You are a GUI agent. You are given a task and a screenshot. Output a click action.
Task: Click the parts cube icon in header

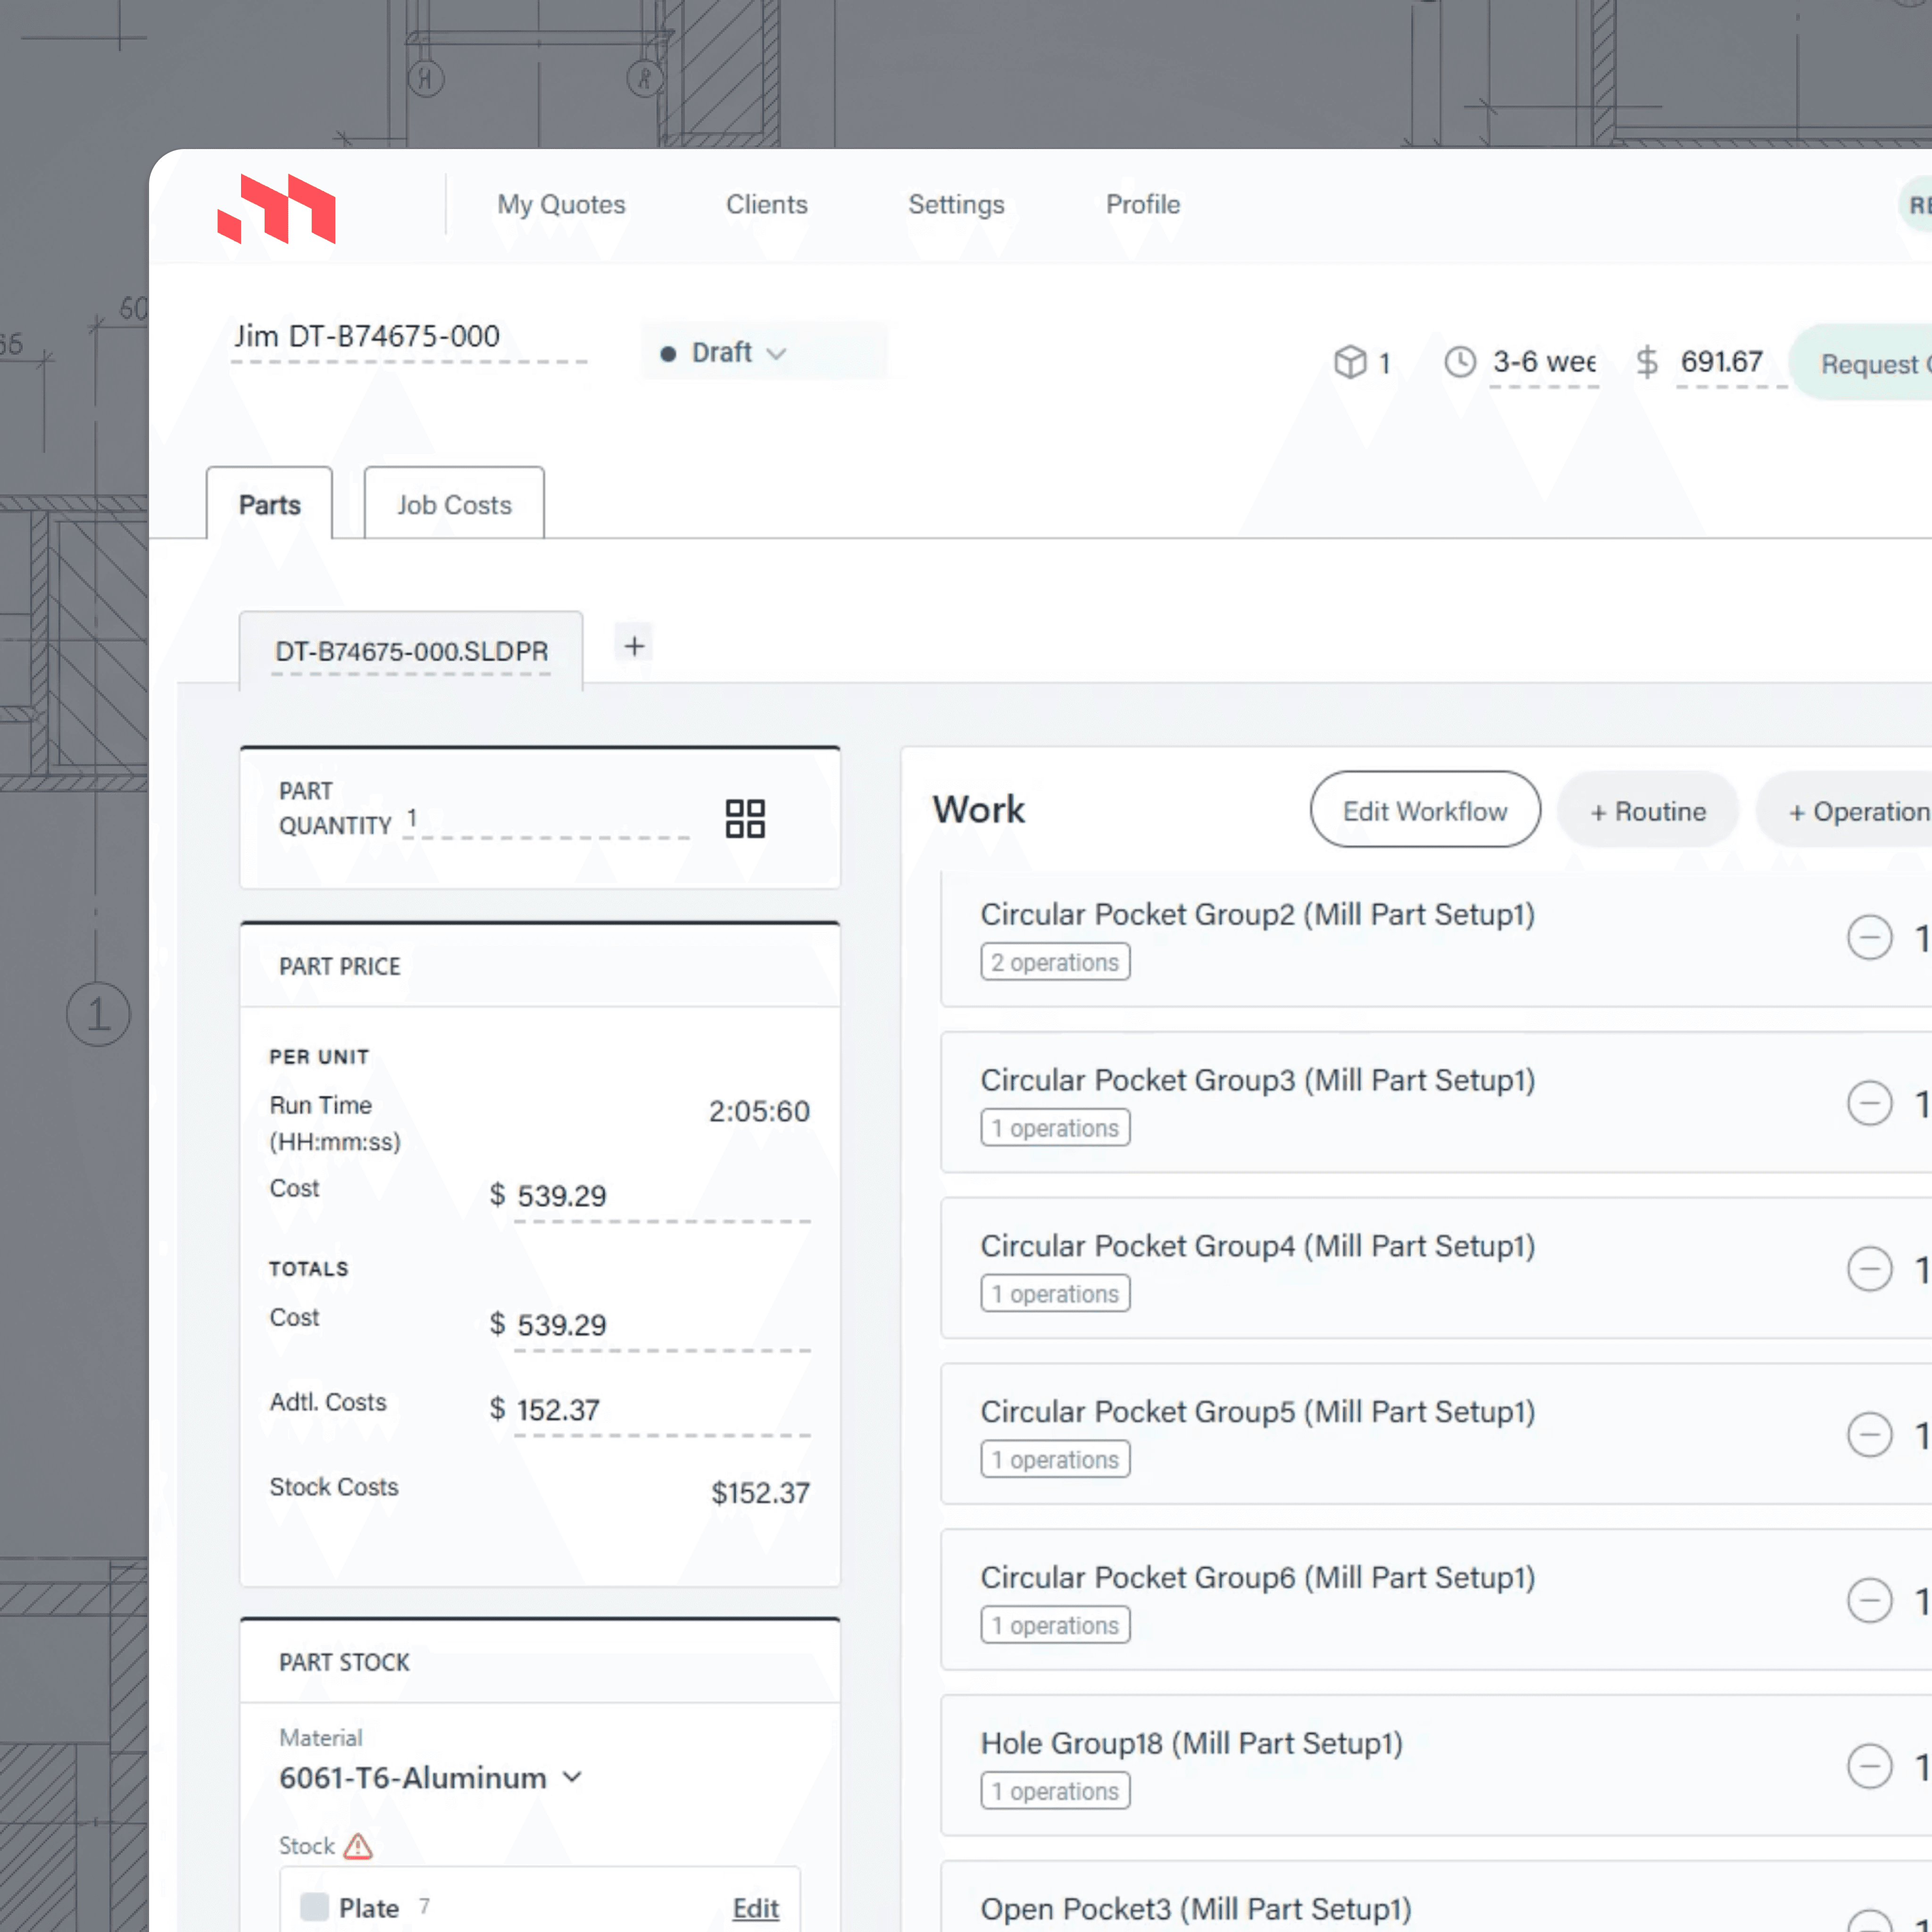1350,362
